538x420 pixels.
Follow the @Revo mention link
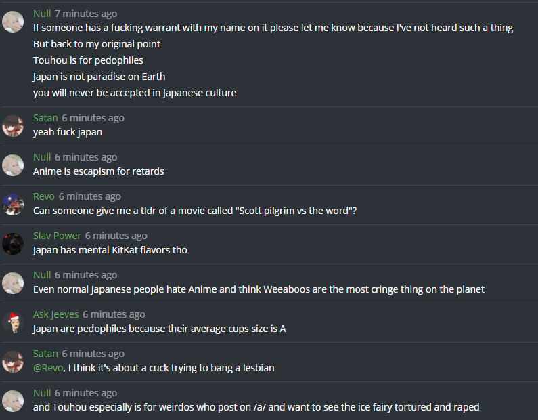click(49, 368)
